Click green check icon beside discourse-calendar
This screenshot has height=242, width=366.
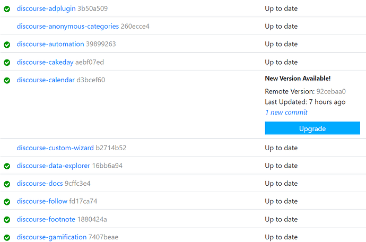[x=7, y=81]
